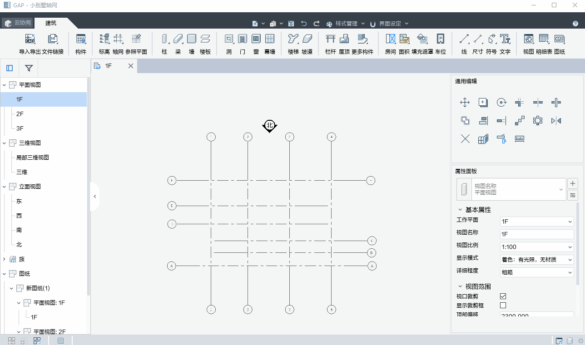Select the 楼梯 stair tool
This screenshot has height=345, width=585.
tap(293, 44)
